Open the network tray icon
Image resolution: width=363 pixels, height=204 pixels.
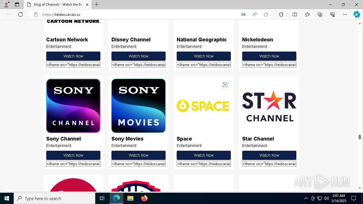pyautogui.click(x=319, y=198)
